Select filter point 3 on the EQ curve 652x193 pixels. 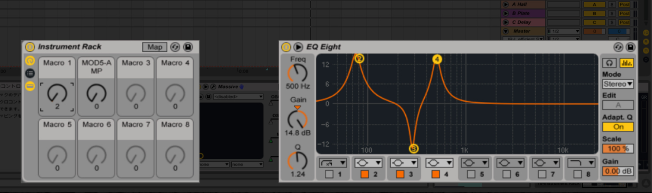point(414,149)
